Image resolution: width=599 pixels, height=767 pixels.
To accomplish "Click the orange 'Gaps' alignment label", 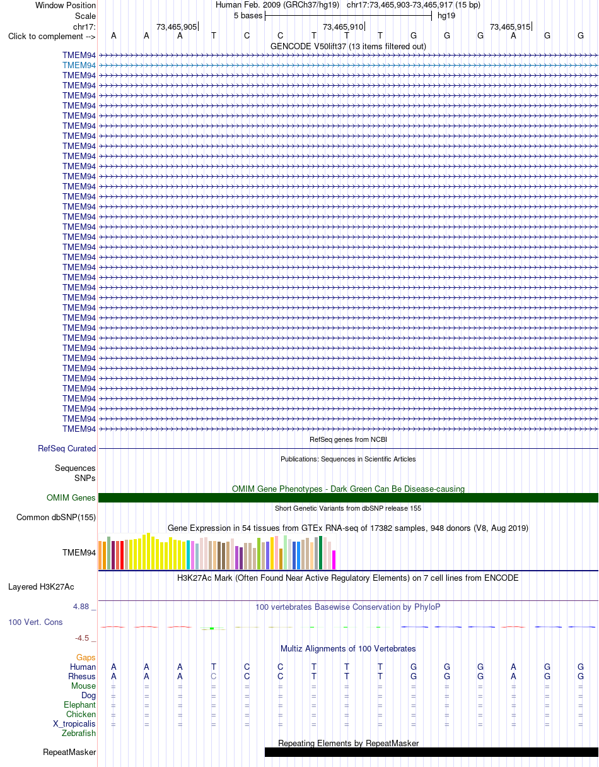I will coord(86,658).
